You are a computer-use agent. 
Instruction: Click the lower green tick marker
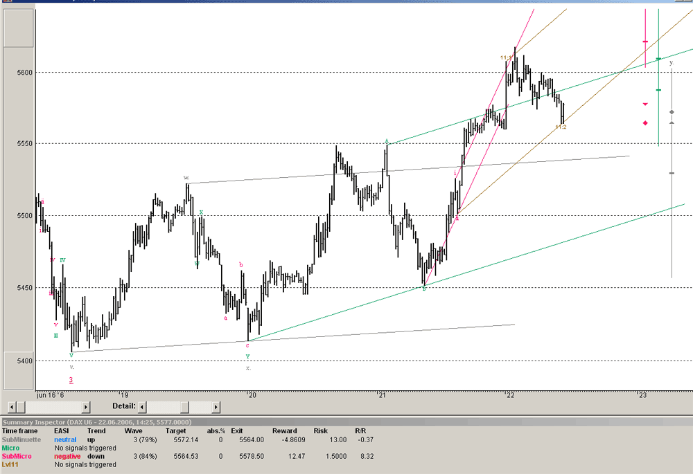point(658,90)
